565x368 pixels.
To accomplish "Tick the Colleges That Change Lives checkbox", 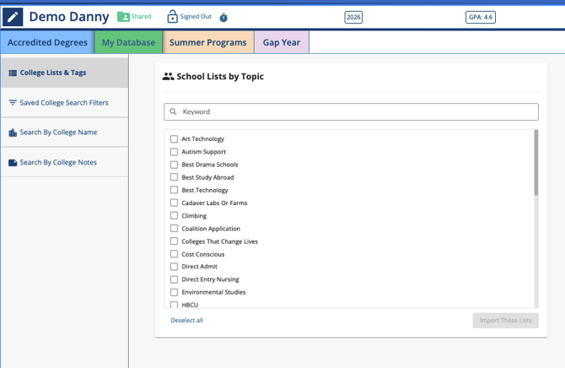I will coord(175,241).
